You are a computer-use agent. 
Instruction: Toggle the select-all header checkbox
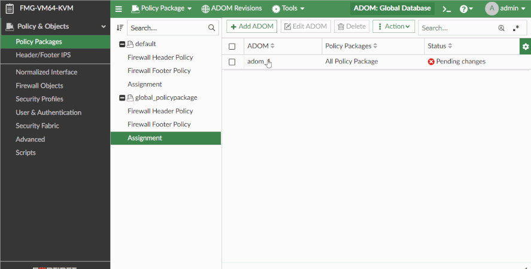click(x=232, y=46)
